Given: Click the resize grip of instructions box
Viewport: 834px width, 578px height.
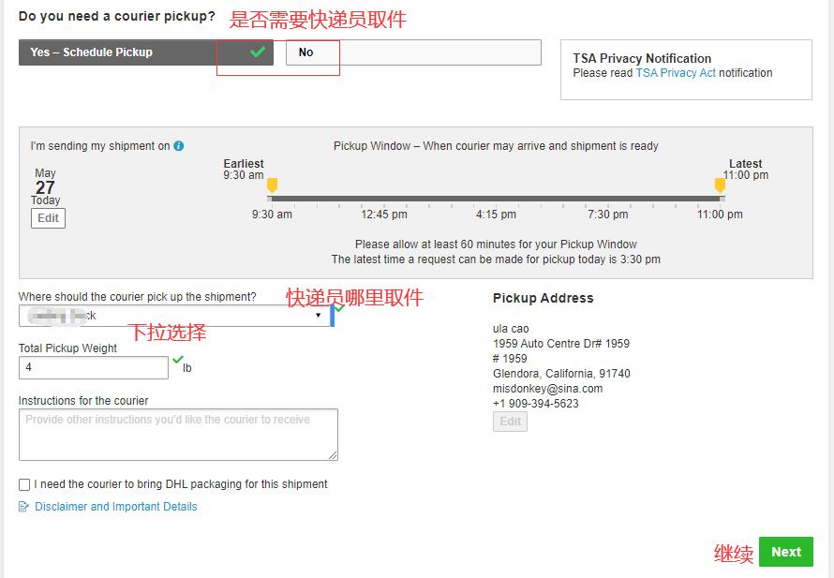Looking at the screenshot, I should (333, 455).
